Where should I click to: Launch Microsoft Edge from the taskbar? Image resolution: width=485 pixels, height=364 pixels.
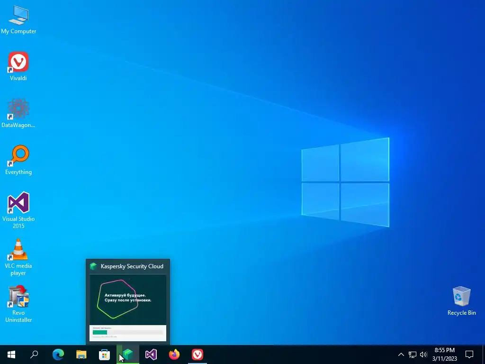(x=58, y=355)
